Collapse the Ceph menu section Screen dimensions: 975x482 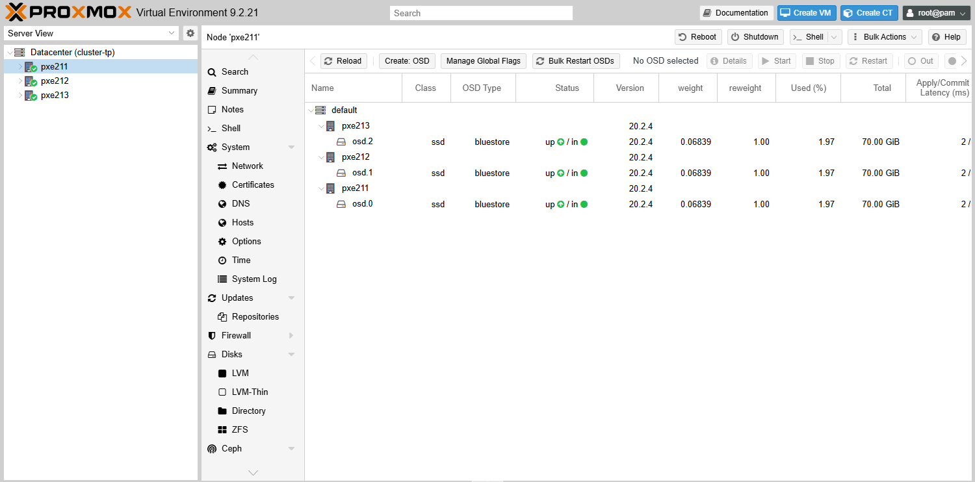click(291, 449)
